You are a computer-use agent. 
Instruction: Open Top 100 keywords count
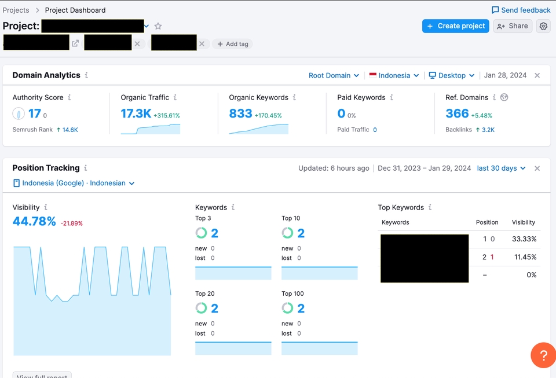coord(301,308)
